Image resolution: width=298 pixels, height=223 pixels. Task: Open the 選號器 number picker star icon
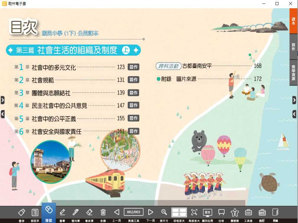point(235,212)
